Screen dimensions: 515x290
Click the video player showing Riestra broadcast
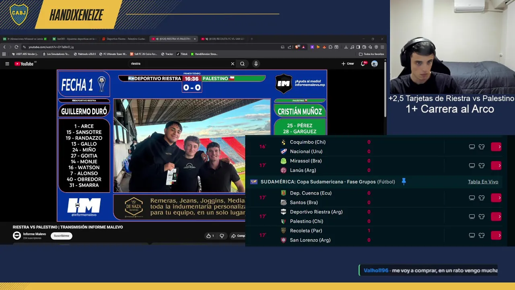click(x=192, y=145)
